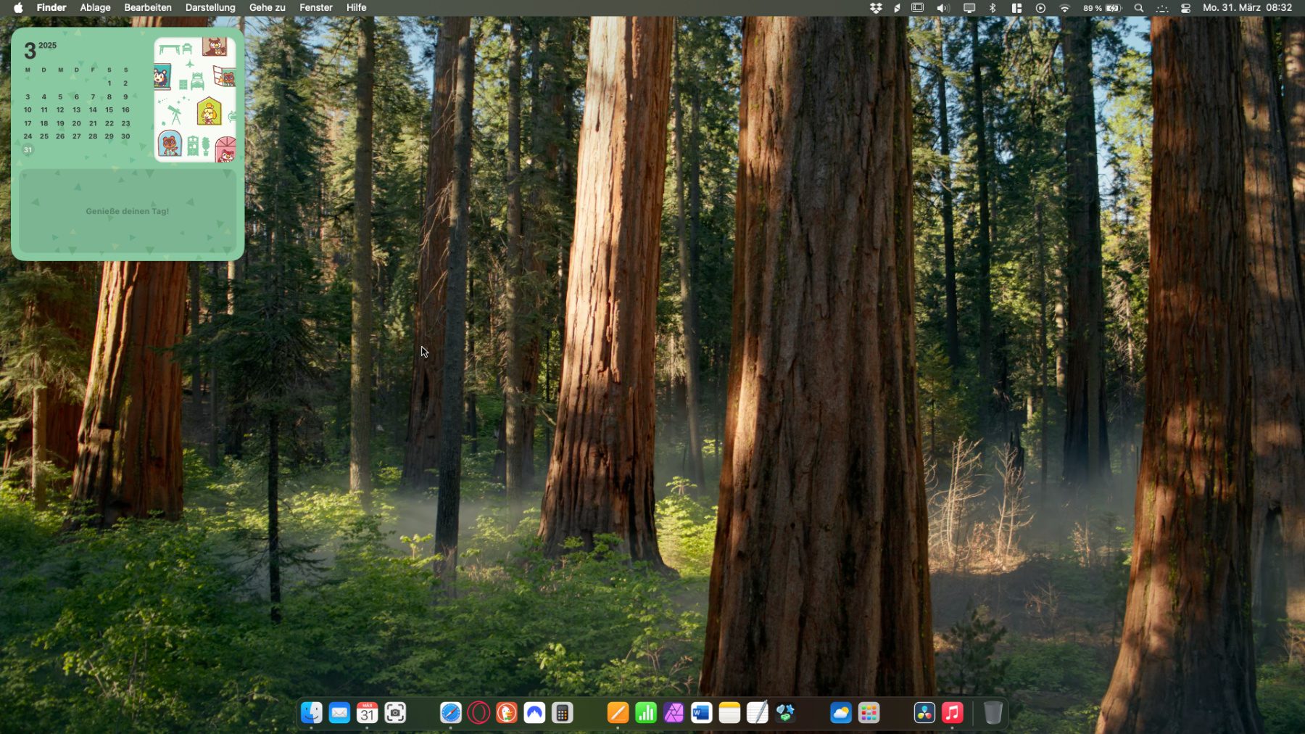Click the date and time clock
Image resolution: width=1305 pixels, height=734 pixels.
[1247, 8]
